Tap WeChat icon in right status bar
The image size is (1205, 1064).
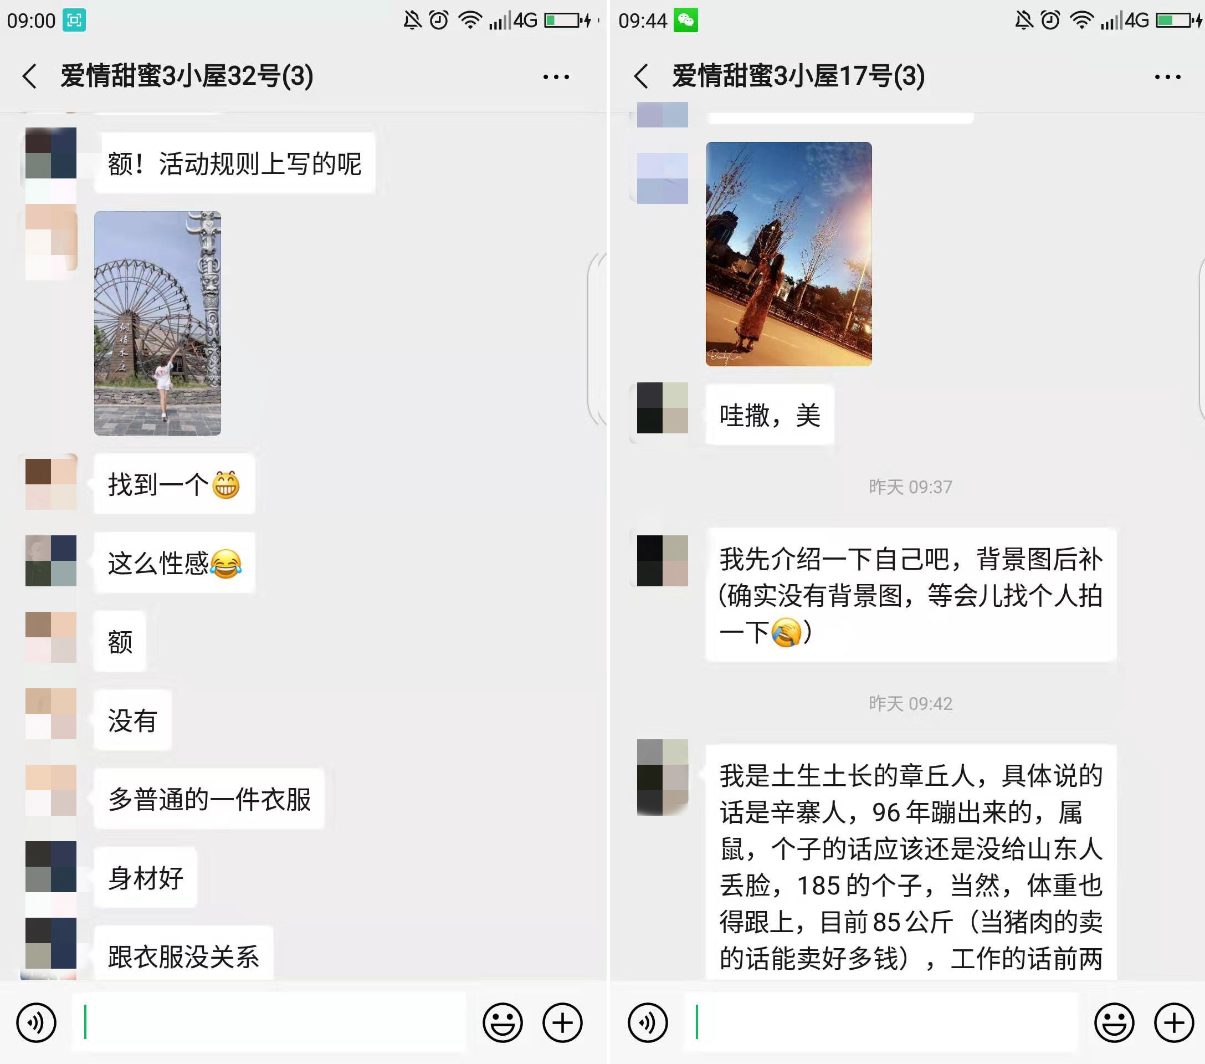click(686, 21)
